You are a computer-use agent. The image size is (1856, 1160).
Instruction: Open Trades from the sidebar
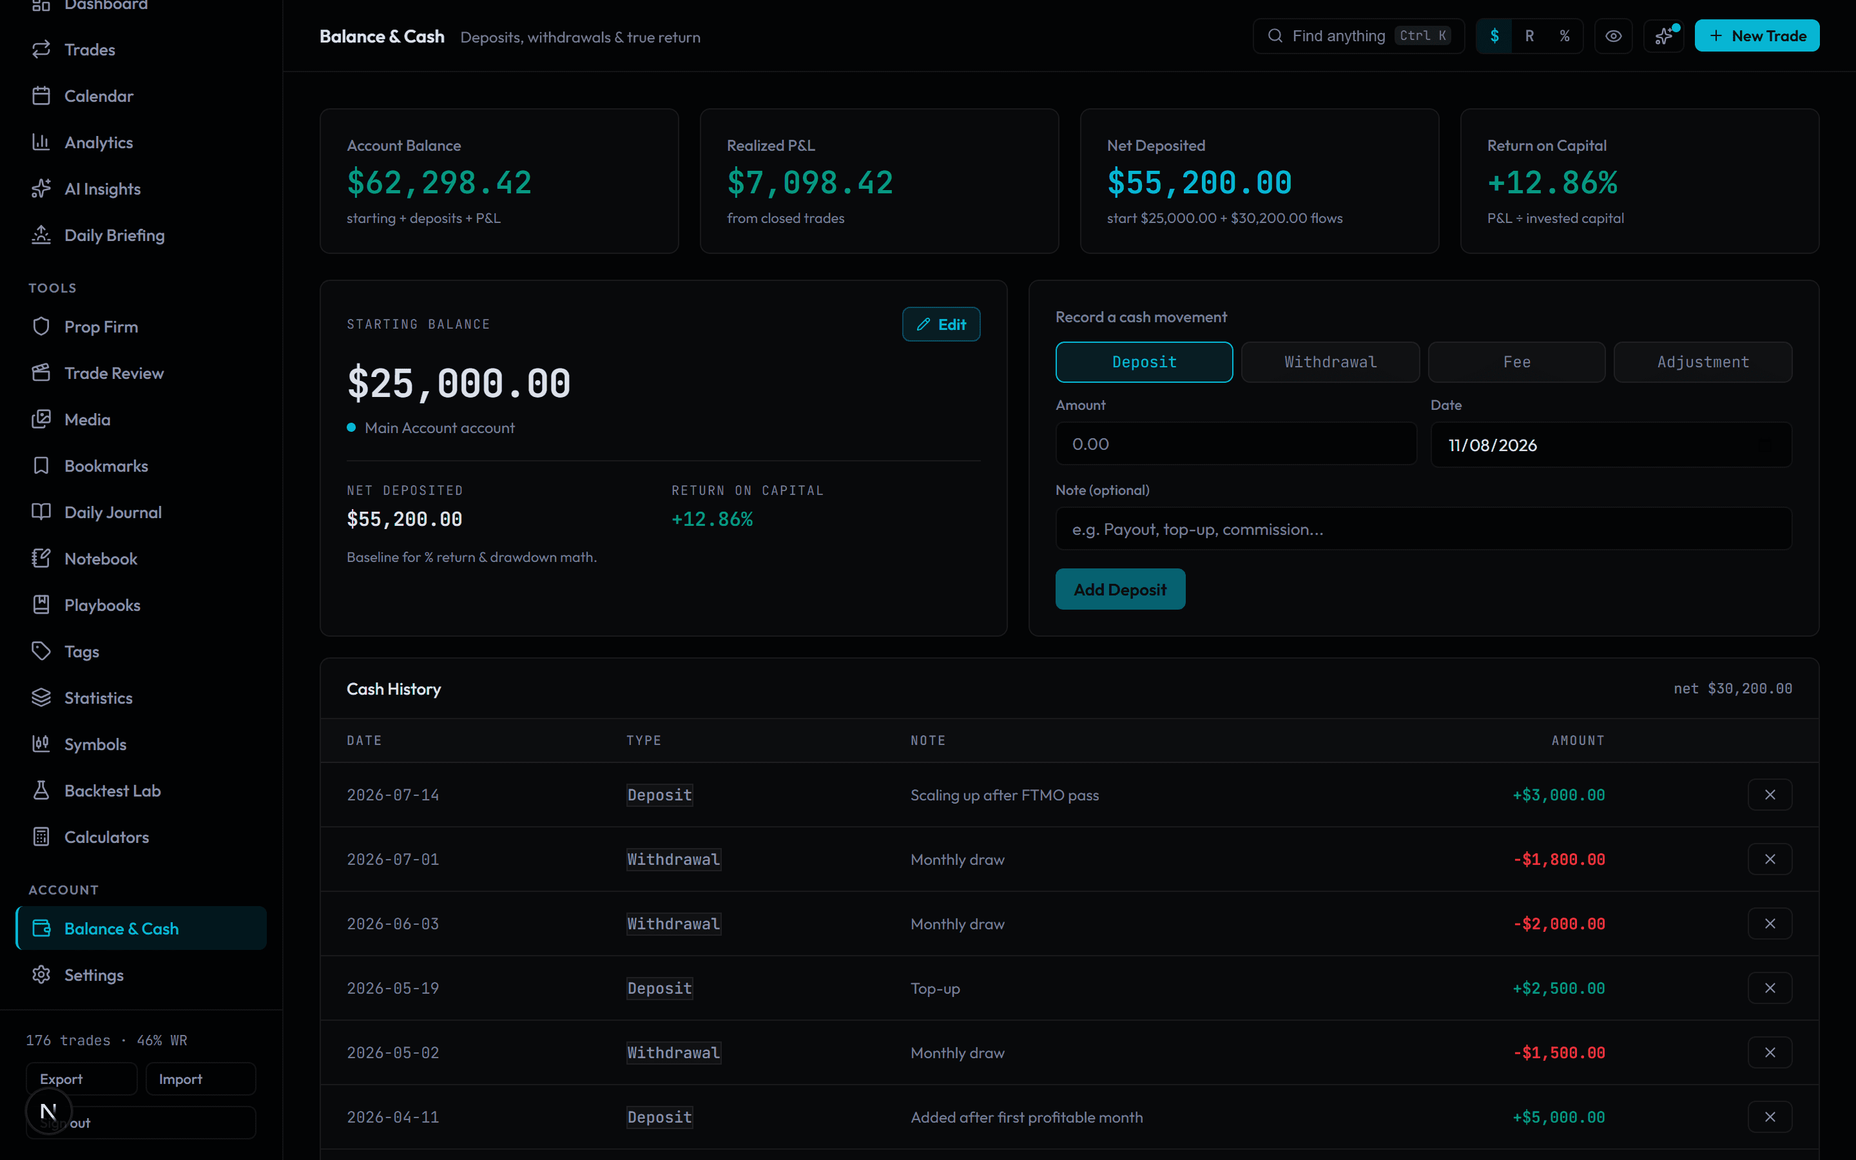(x=141, y=50)
